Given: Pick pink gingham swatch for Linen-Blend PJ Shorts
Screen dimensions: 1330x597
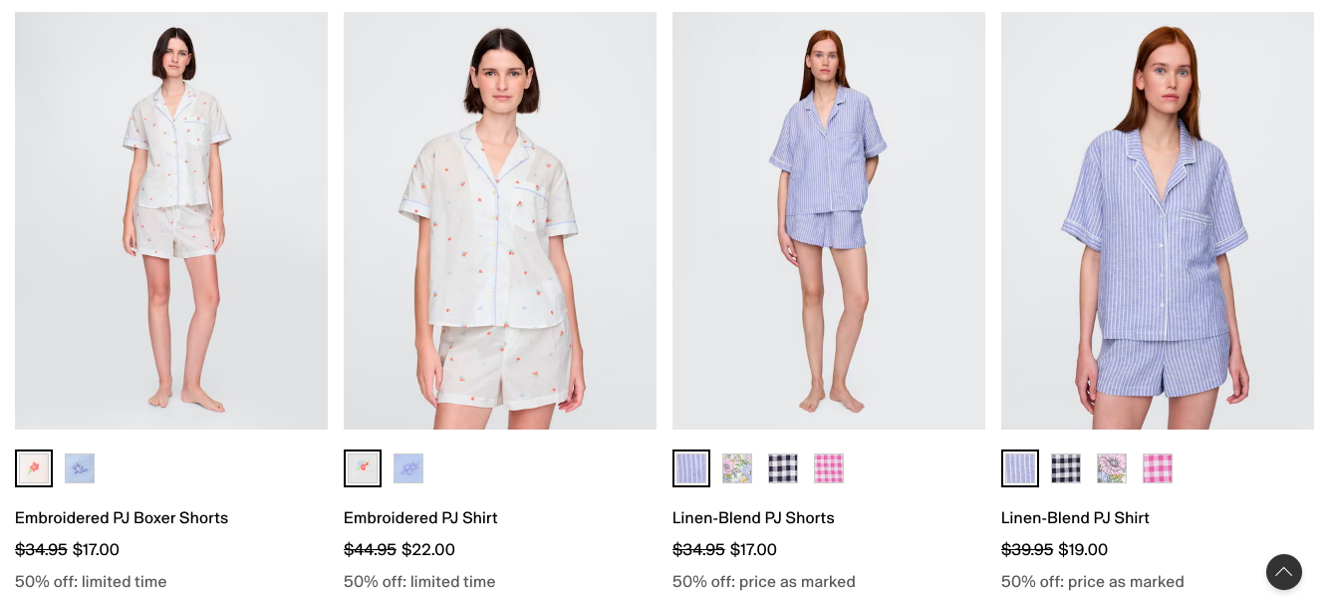Looking at the screenshot, I should point(829,468).
